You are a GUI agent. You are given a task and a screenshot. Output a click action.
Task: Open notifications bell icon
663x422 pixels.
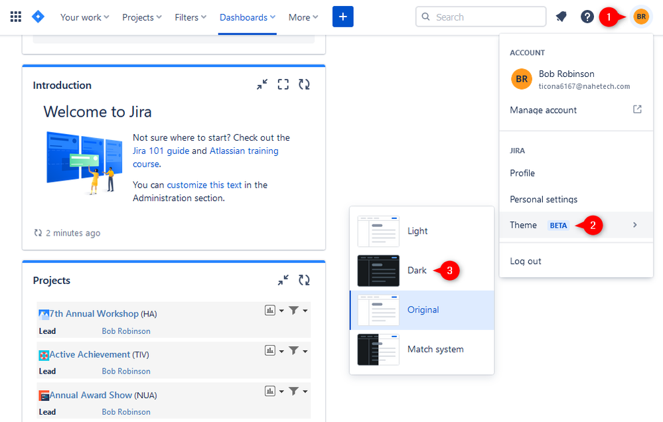click(x=561, y=17)
